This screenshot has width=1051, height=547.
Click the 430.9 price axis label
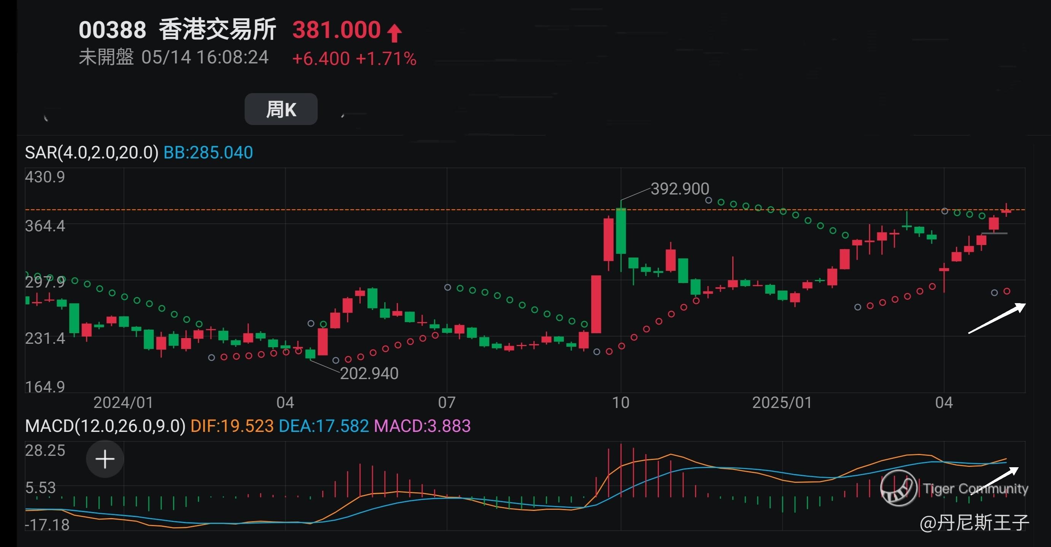45,177
